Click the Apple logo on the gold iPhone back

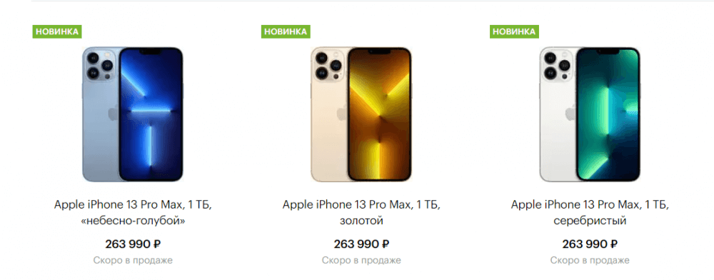[x=341, y=112]
